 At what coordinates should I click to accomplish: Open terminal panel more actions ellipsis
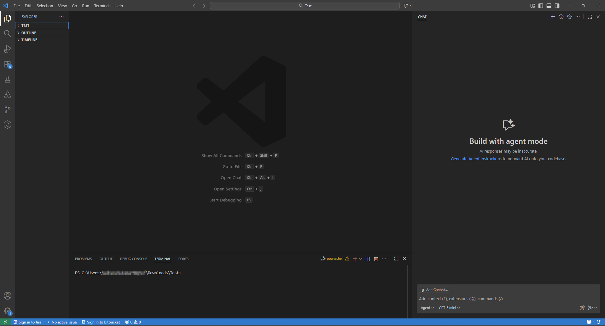[384, 259]
